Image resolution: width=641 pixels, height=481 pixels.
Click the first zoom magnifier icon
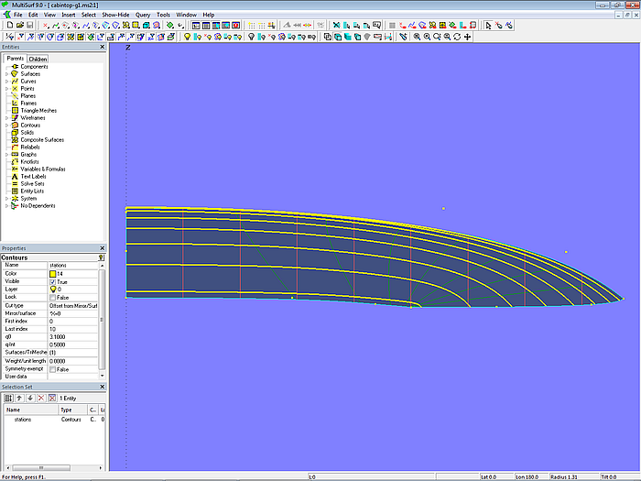point(417,38)
